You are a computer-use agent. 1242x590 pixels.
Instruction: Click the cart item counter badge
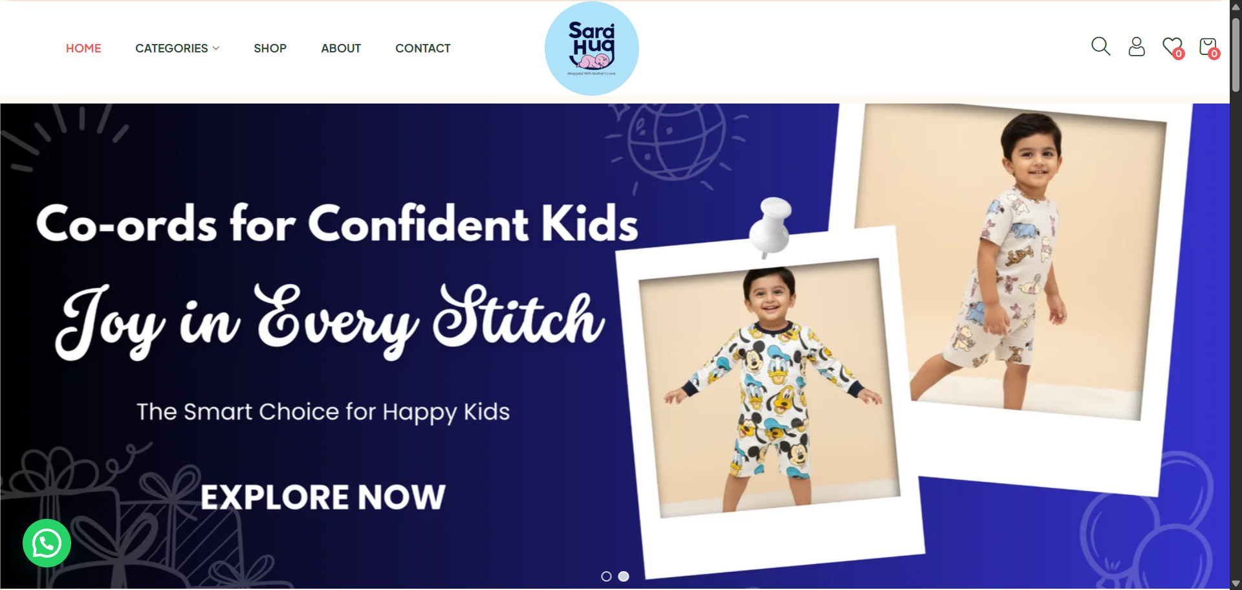(x=1214, y=54)
